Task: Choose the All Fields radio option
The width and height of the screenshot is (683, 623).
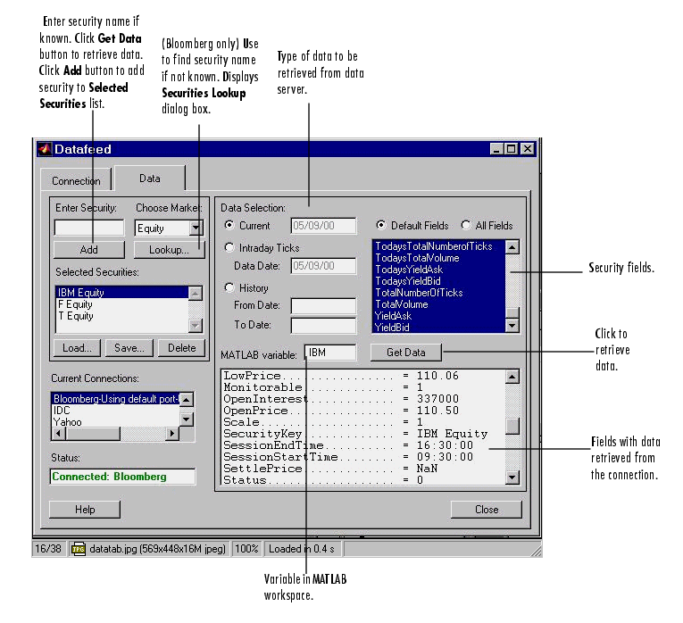Action: (x=466, y=226)
